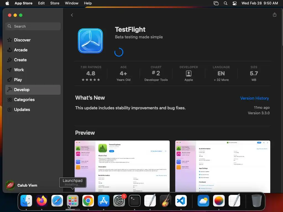
Task: Open Calub Viem account profile
Action: click(x=21, y=185)
